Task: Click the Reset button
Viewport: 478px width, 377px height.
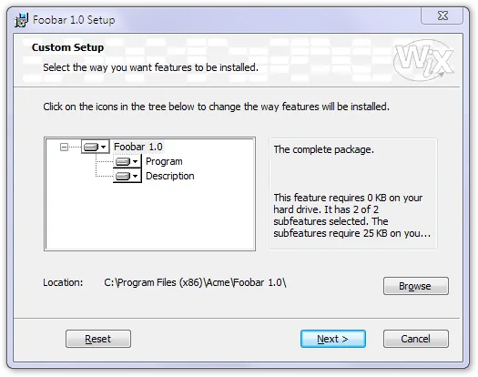Action: click(x=98, y=339)
